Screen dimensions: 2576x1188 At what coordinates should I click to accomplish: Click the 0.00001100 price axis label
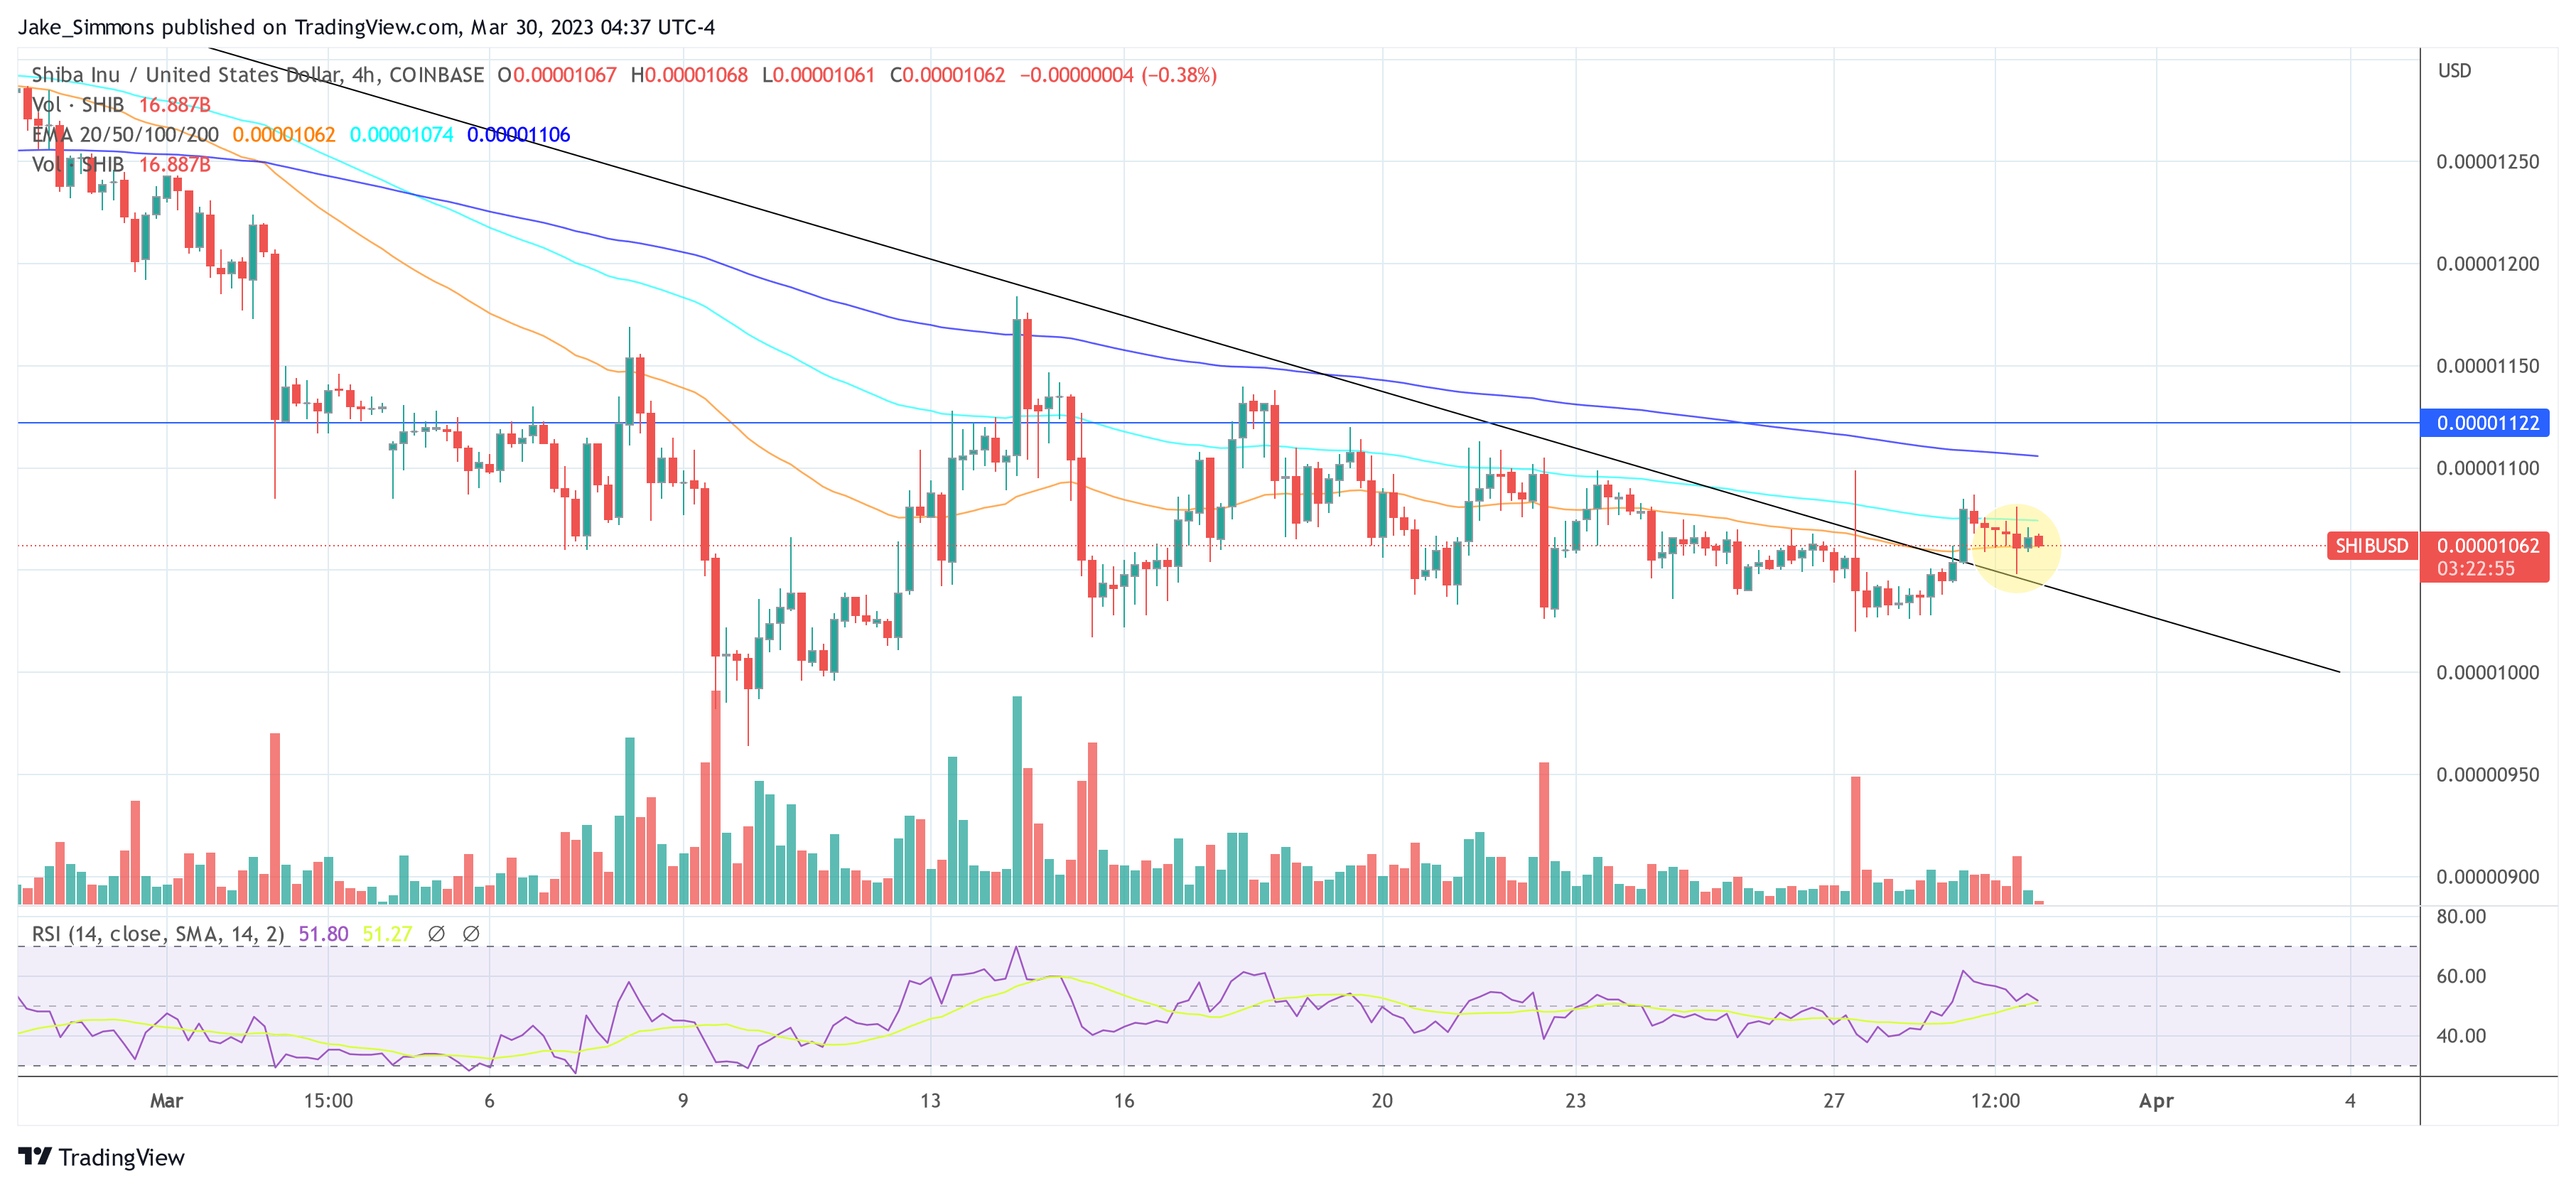pyautogui.click(x=2487, y=468)
